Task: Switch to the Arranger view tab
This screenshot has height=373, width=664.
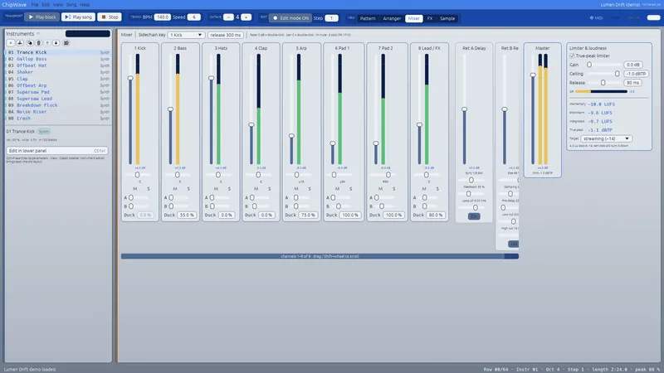Action: (x=392, y=18)
